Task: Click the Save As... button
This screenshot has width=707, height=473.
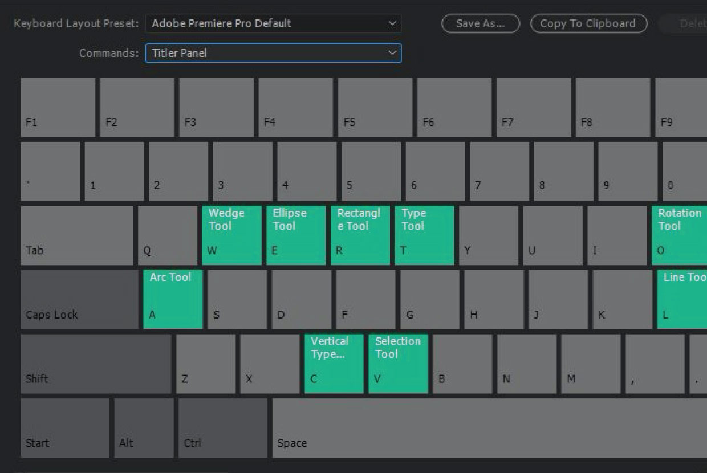Action: pos(481,24)
